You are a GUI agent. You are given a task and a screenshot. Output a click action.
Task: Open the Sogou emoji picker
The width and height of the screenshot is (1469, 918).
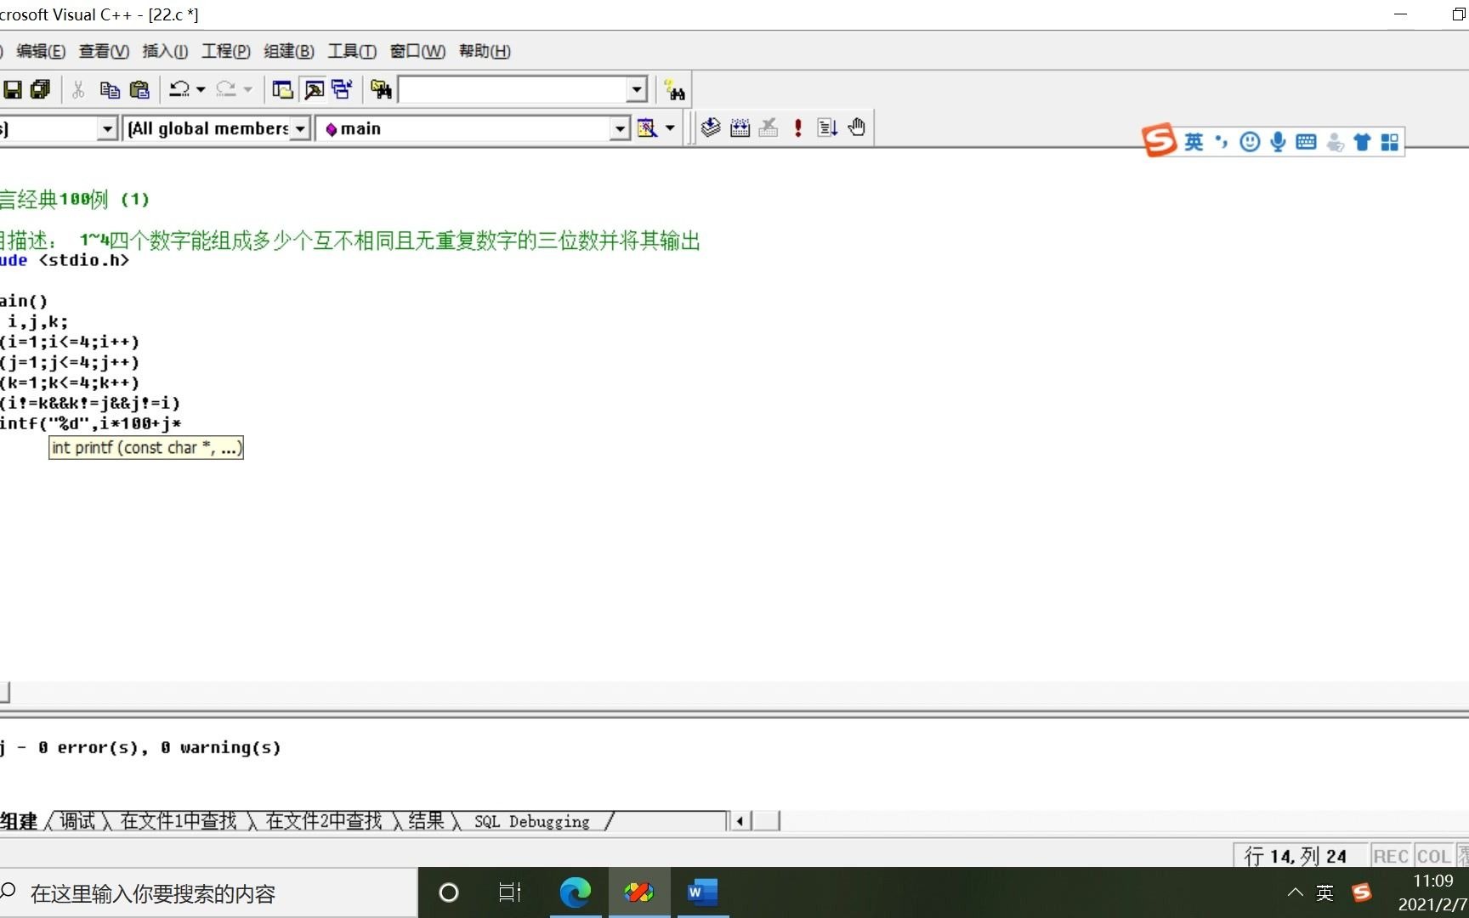1249,141
